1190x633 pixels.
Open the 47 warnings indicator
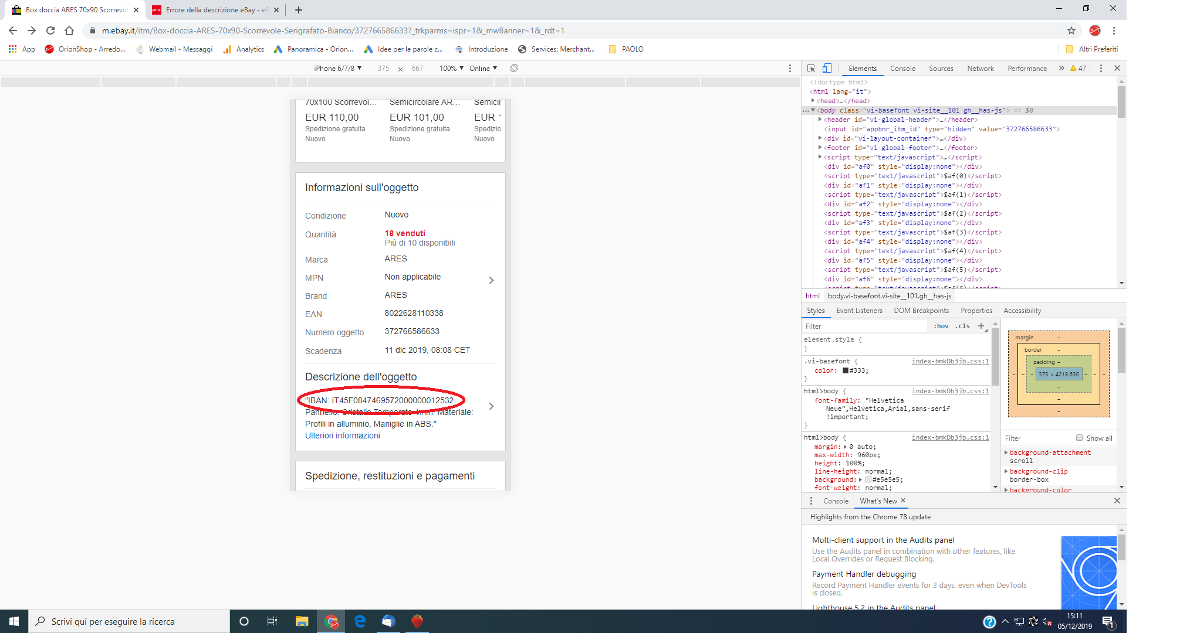[1078, 69]
